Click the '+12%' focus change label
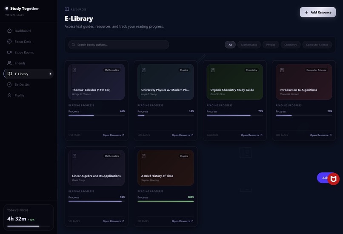343x234 pixels. (31, 220)
